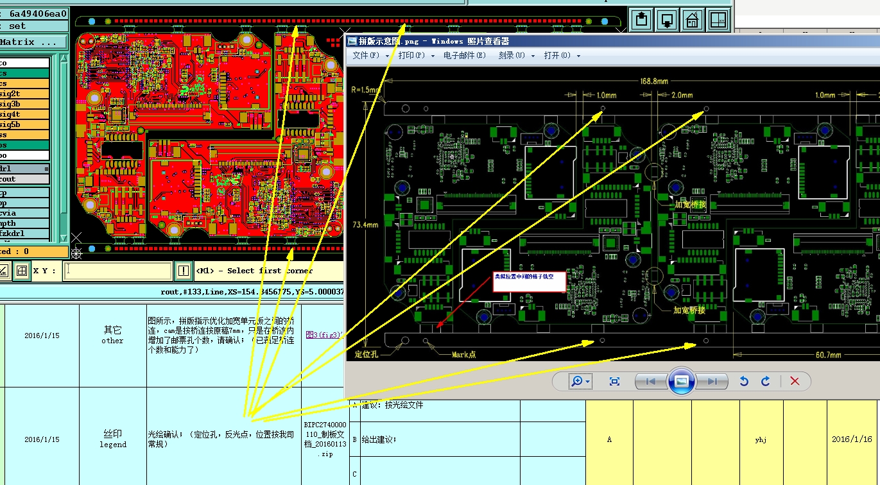Click the Photo Viewer title bar icon
This screenshot has height=485, width=880.
[352, 40]
